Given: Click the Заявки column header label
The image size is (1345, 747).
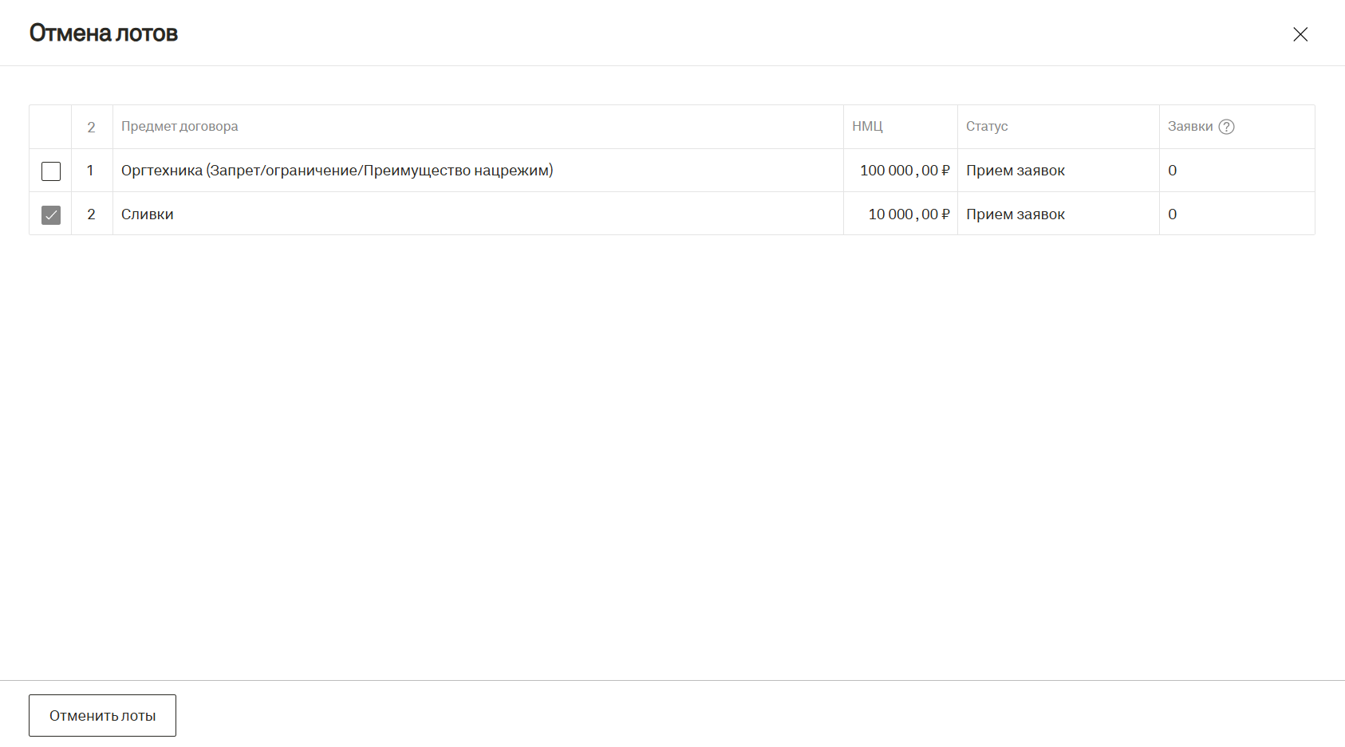Looking at the screenshot, I should (1189, 127).
